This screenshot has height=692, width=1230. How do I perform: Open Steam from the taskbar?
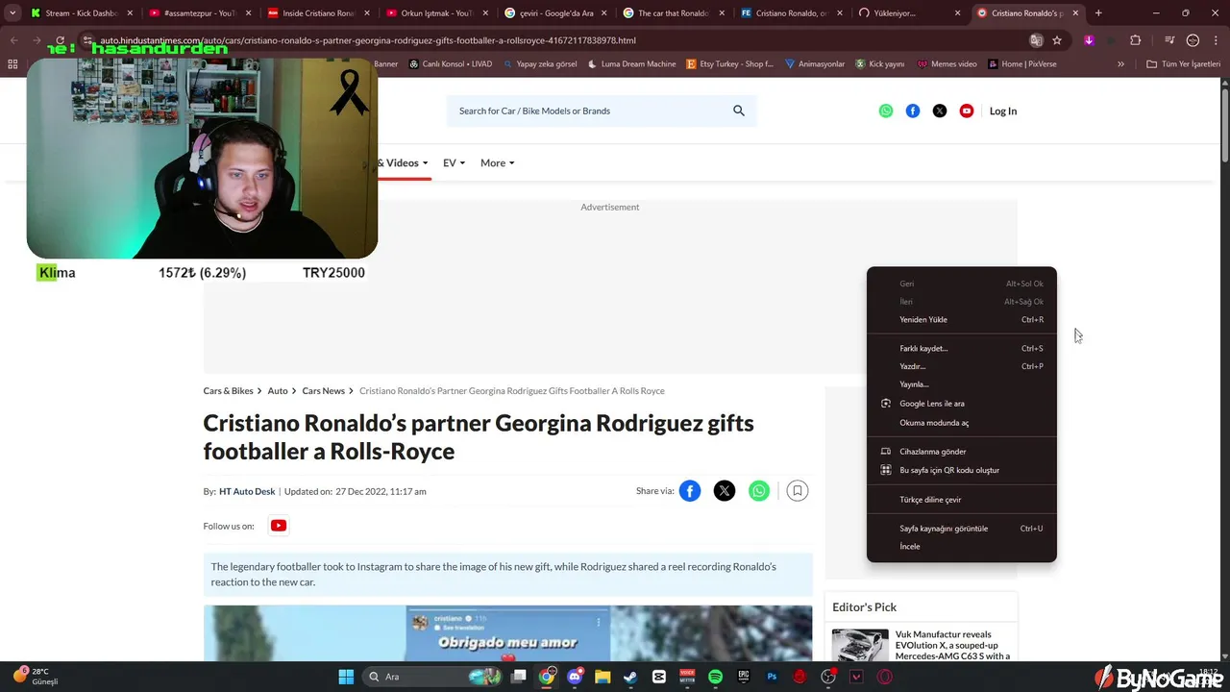pos(630,677)
